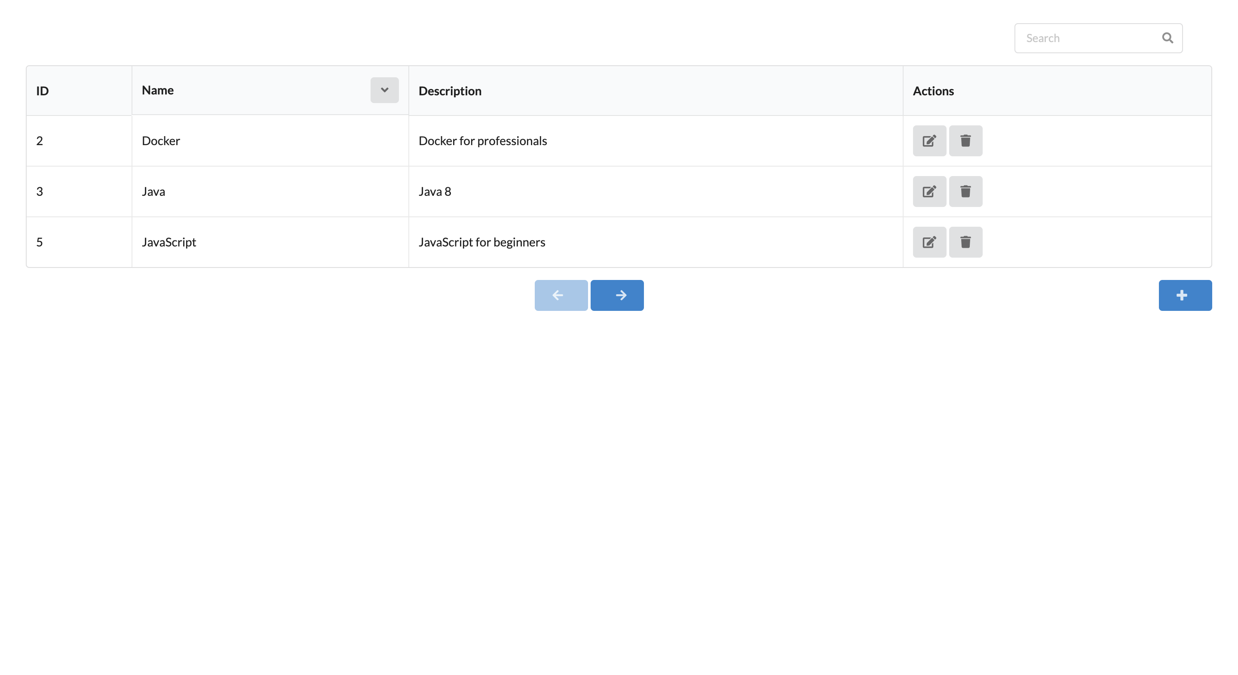Click the Actions column header
The width and height of the screenshot is (1238, 675).
tap(933, 90)
